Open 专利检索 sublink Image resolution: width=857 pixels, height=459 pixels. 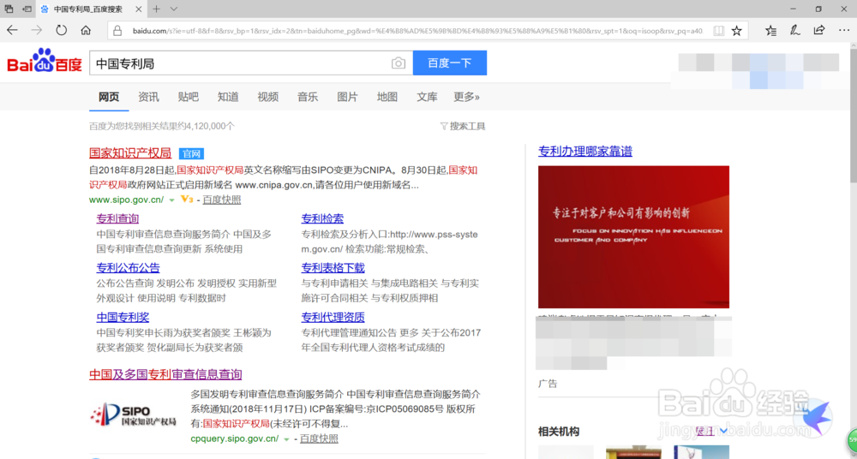point(322,218)
